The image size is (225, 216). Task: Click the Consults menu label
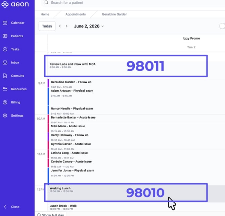coord(17,76)
